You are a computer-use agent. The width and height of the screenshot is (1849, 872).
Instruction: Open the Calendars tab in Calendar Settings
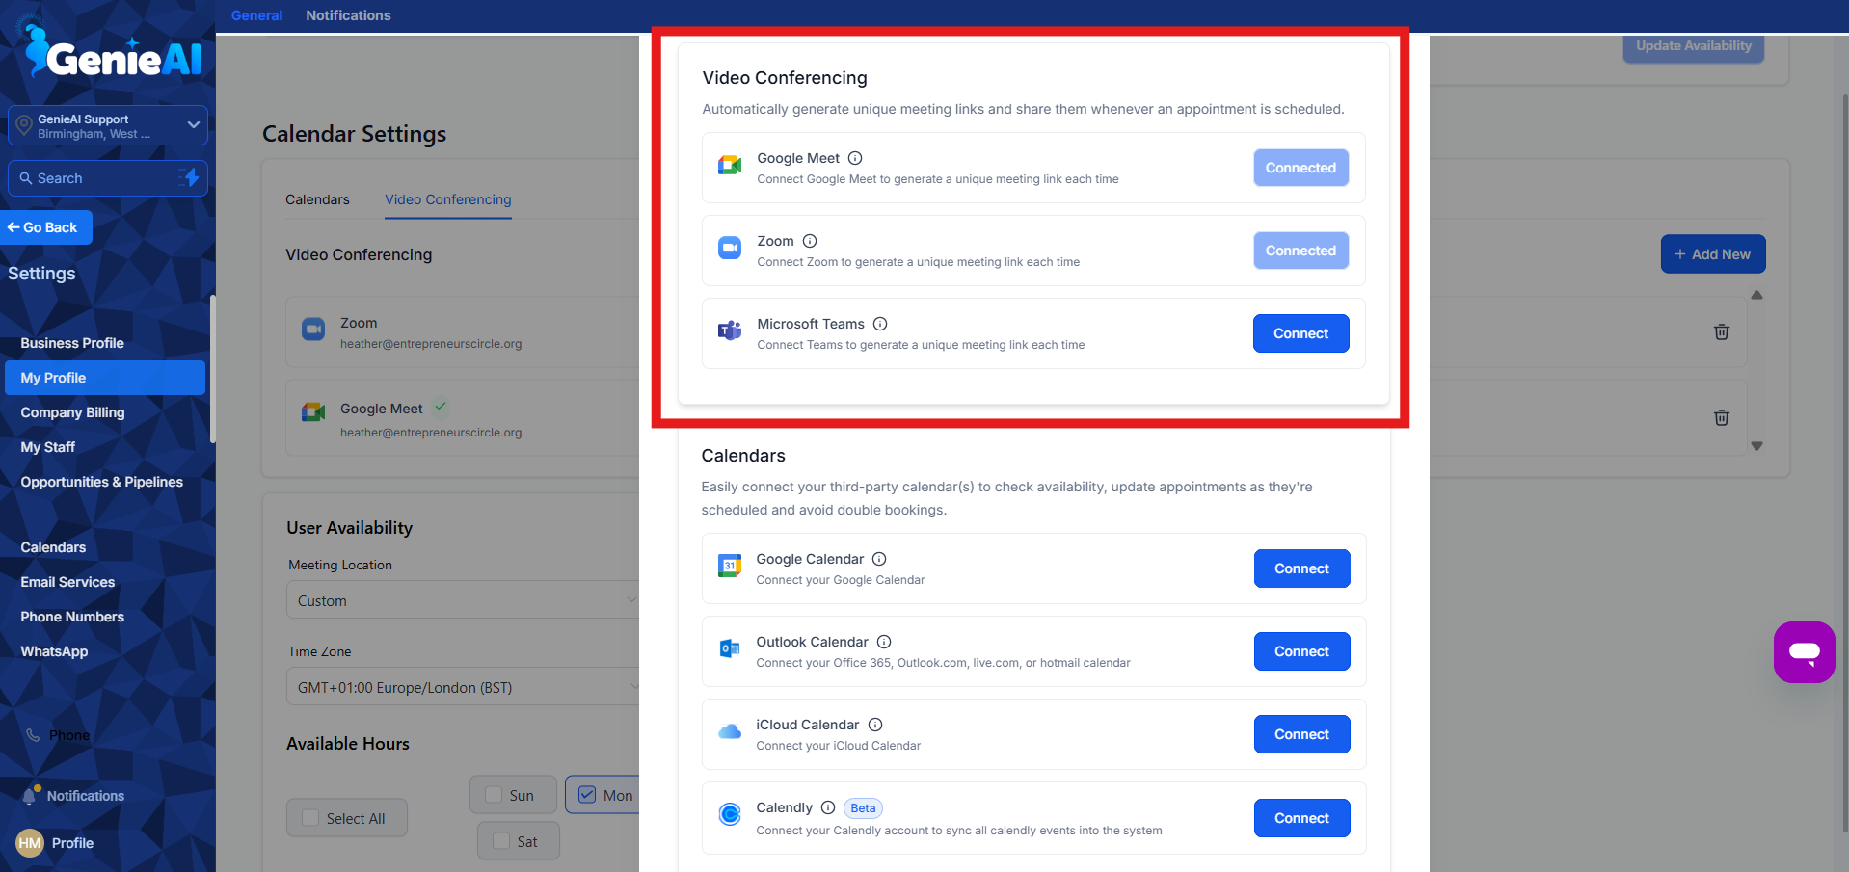click(x=317, y=199)
